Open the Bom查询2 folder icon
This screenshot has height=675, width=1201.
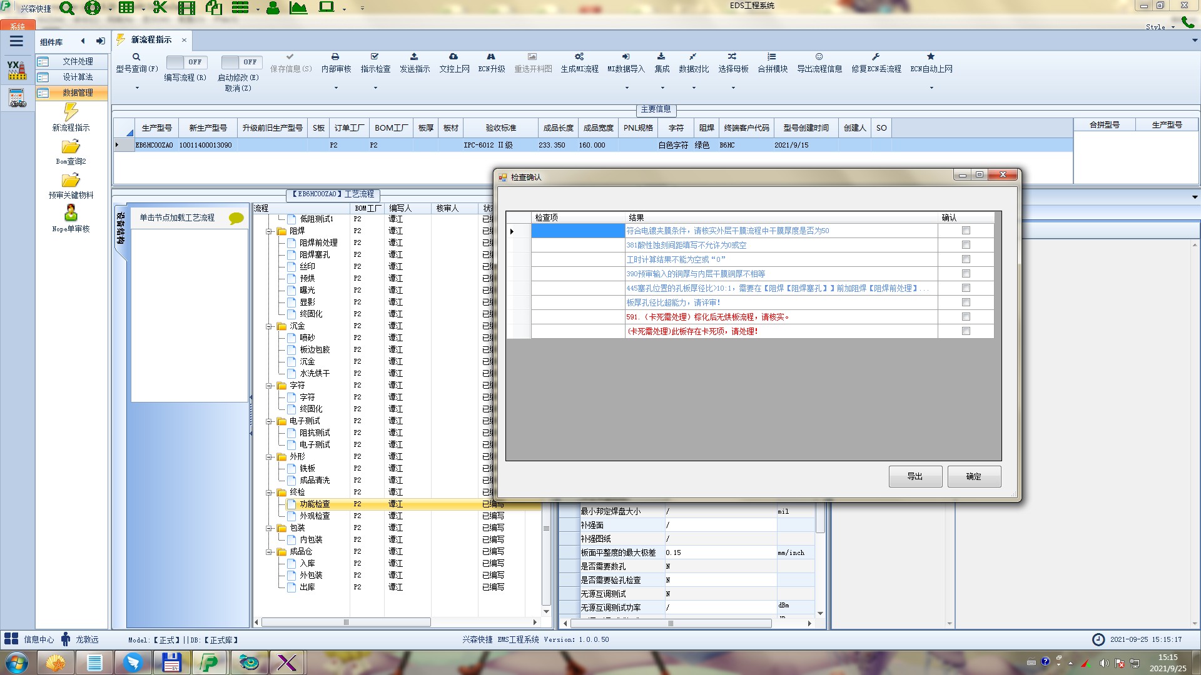[71, 147]
